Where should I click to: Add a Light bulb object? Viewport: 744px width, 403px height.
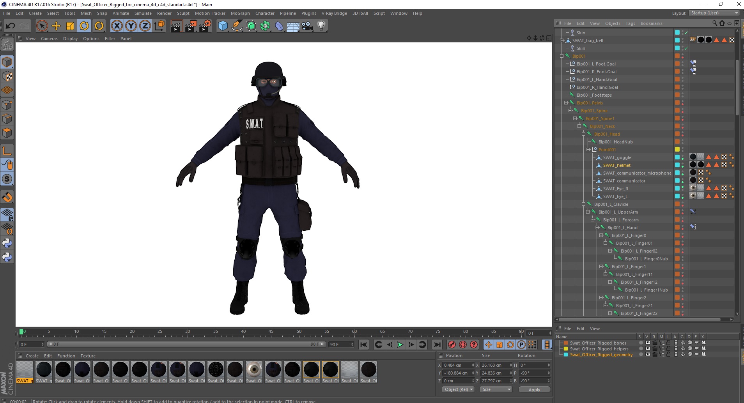point(321,26)
